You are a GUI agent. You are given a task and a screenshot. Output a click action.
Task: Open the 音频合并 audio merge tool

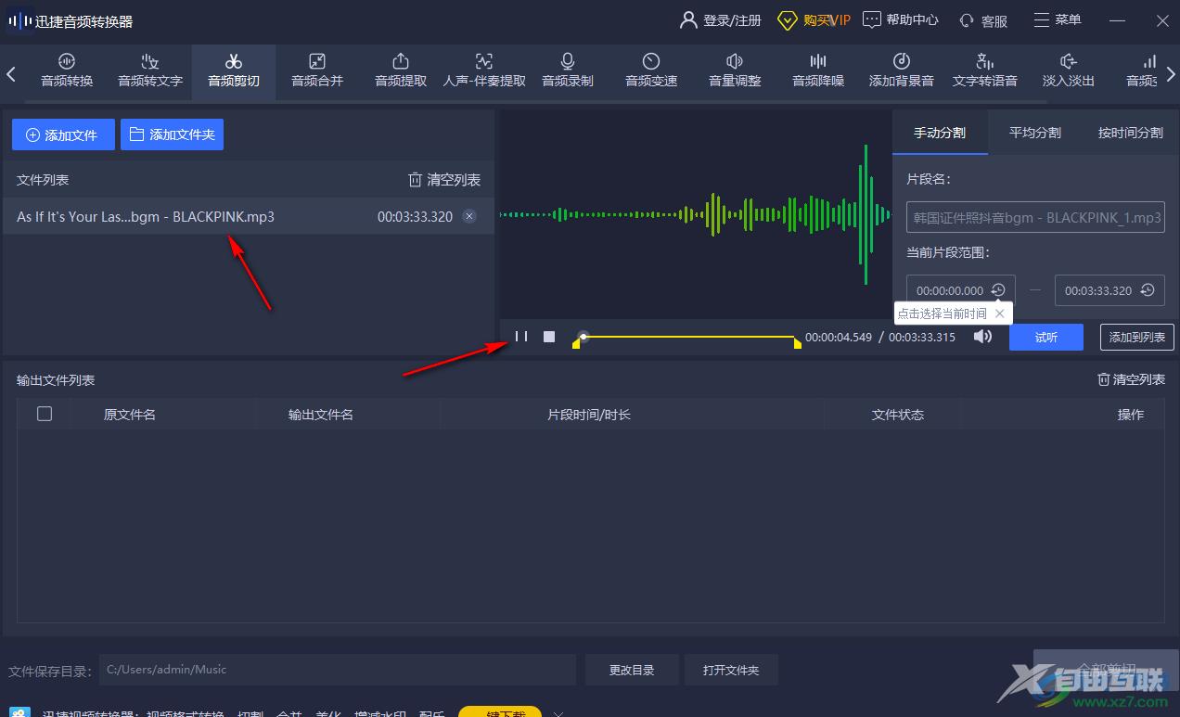[317, 71]
